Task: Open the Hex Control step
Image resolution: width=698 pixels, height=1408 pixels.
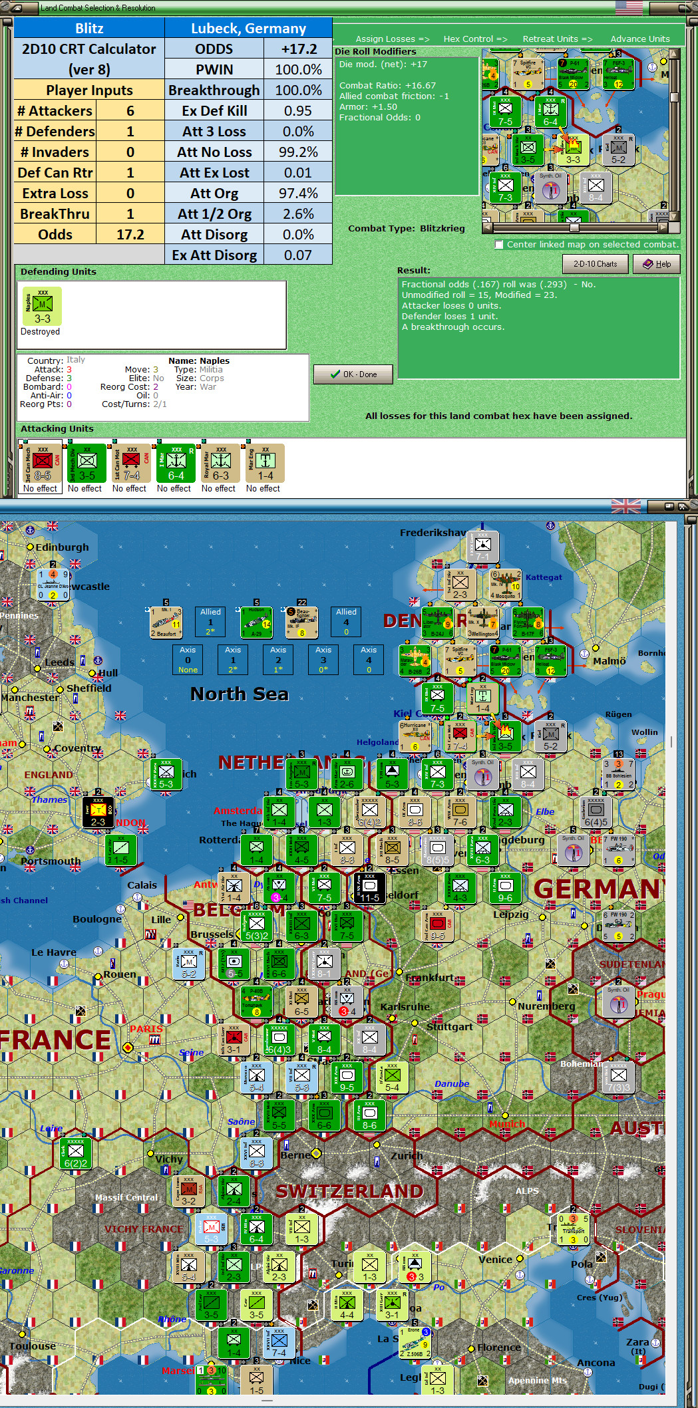Action: pyautogui.click(x=475, y=39)
